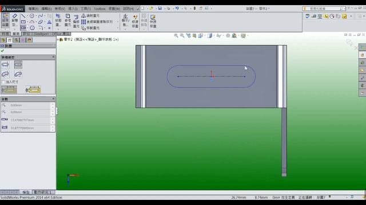Open FeatureManager design tree tab

coord(3,40)
